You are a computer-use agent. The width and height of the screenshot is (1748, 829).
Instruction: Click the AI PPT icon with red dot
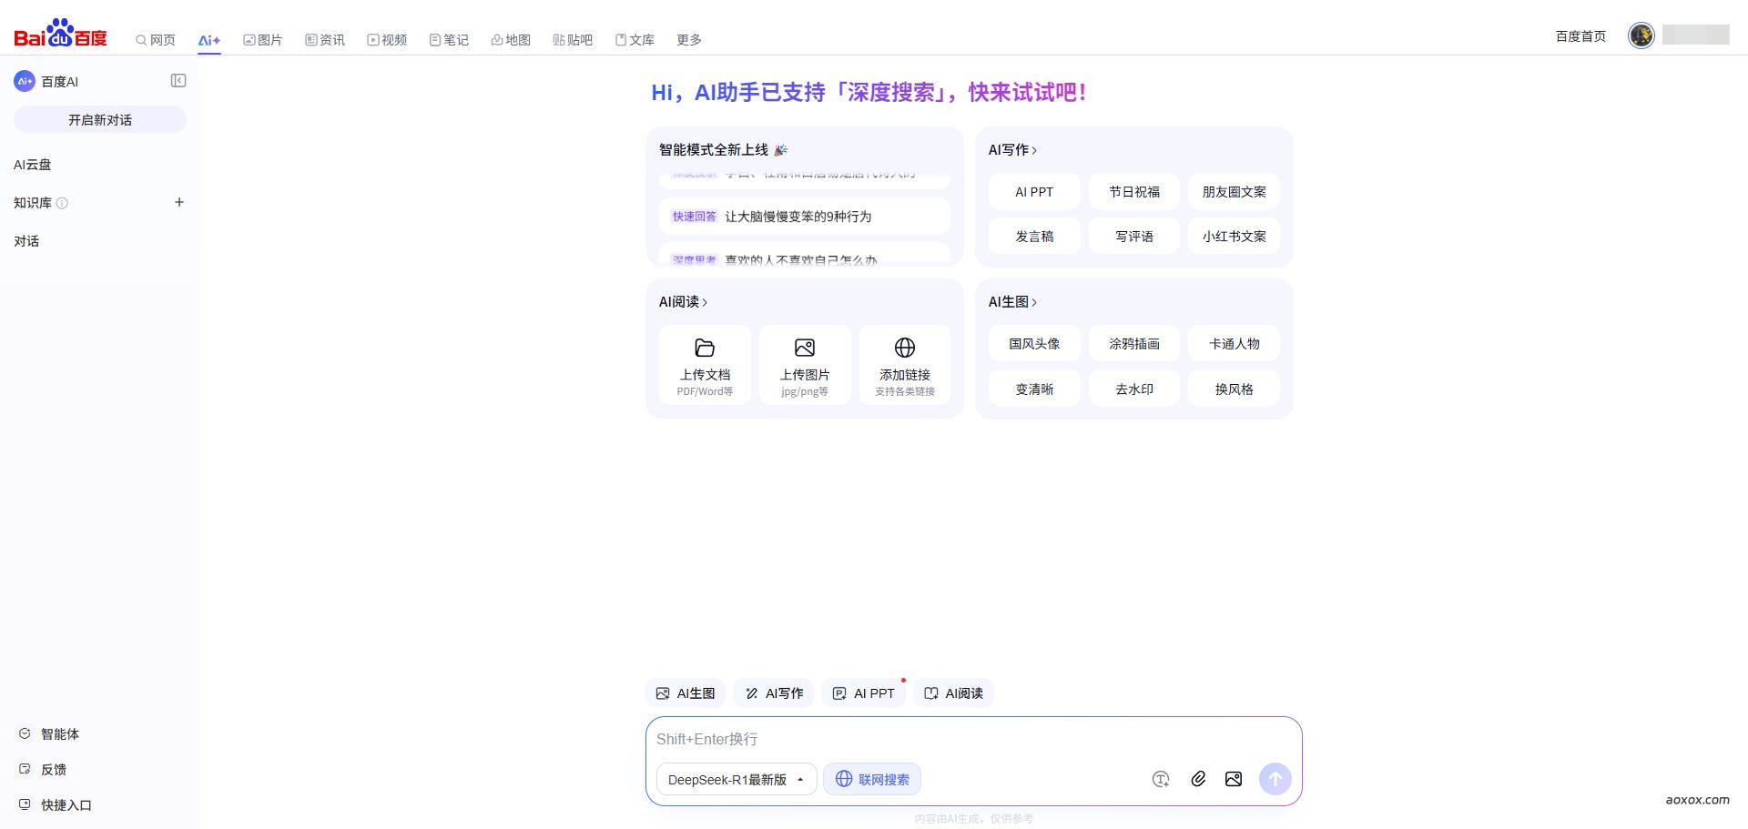coord(863,693)
